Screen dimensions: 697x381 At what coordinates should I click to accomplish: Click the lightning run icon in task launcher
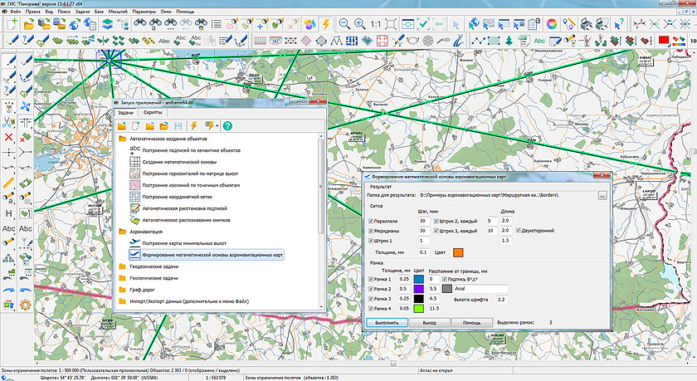tap(193, 125)
